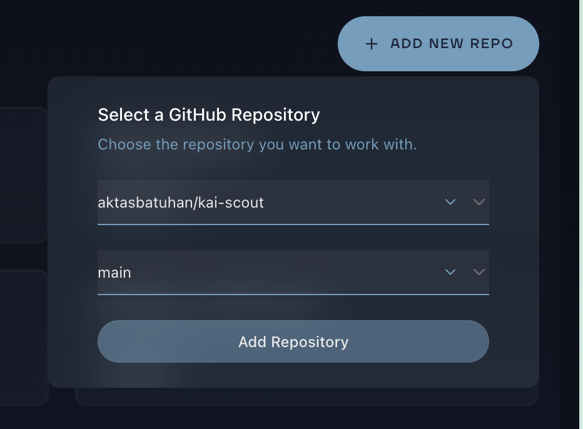Image resolution: width=583 pixels, height=429 pixels.
Task: Open the main branch selector
Action: pos(250,272)
